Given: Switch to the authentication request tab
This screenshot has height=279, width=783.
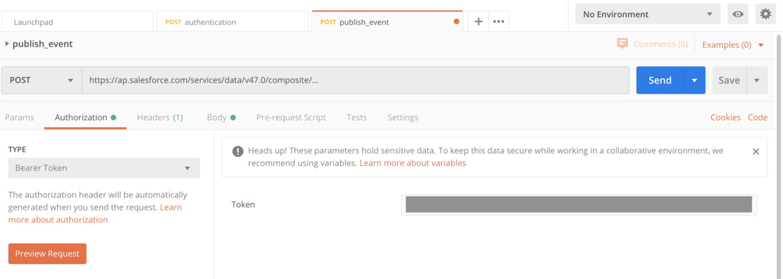Looking at the screenshot, I should point(232,22).
